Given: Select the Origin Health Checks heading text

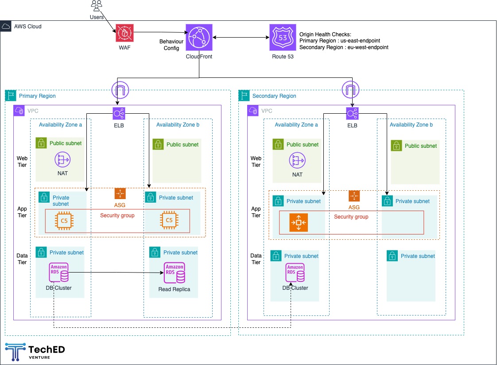Looking at the screenshot, I should tap(325, 34).
